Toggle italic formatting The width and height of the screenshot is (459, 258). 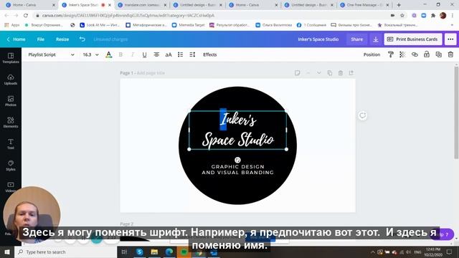click(133, 54)
